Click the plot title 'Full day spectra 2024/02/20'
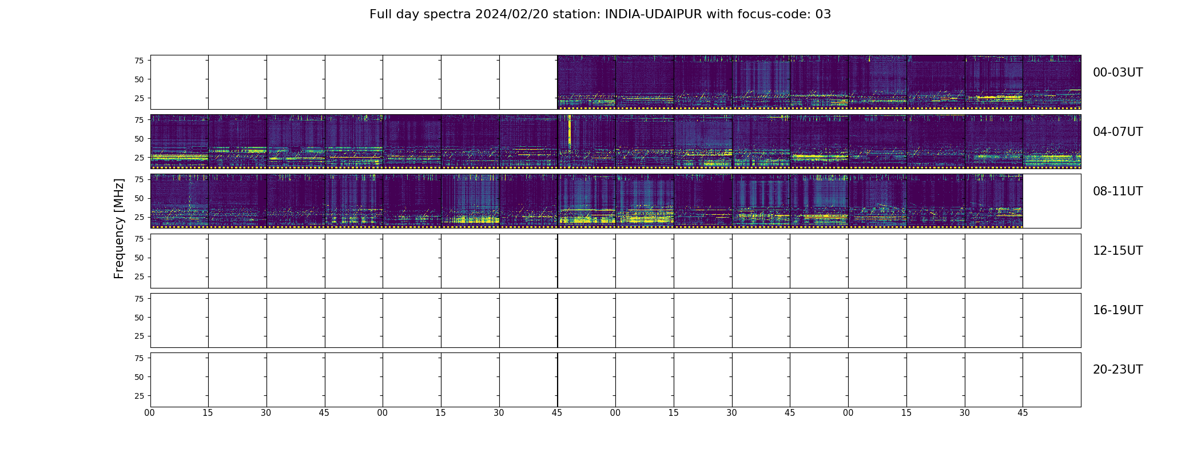Image resolution: width=1201 pixels, height=457 pixels. [x=459, y=14]
